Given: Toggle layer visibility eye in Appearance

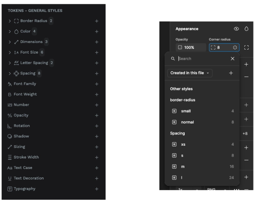Looking at the screenshot, I should tap(236, 29).
